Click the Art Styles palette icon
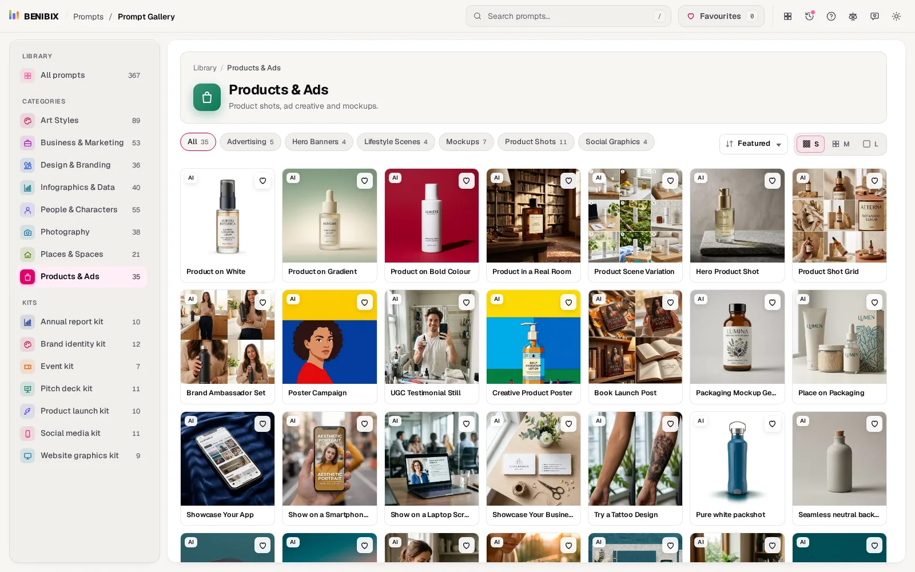This screenshot has height=572, width=915. (x=27, y=121)
